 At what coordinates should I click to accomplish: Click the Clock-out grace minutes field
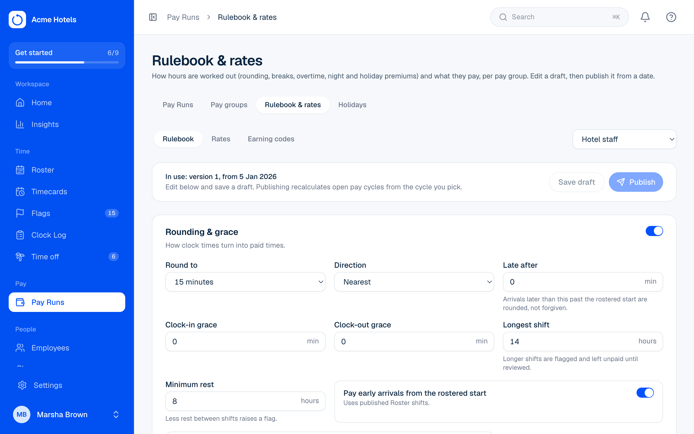point(414,342)
